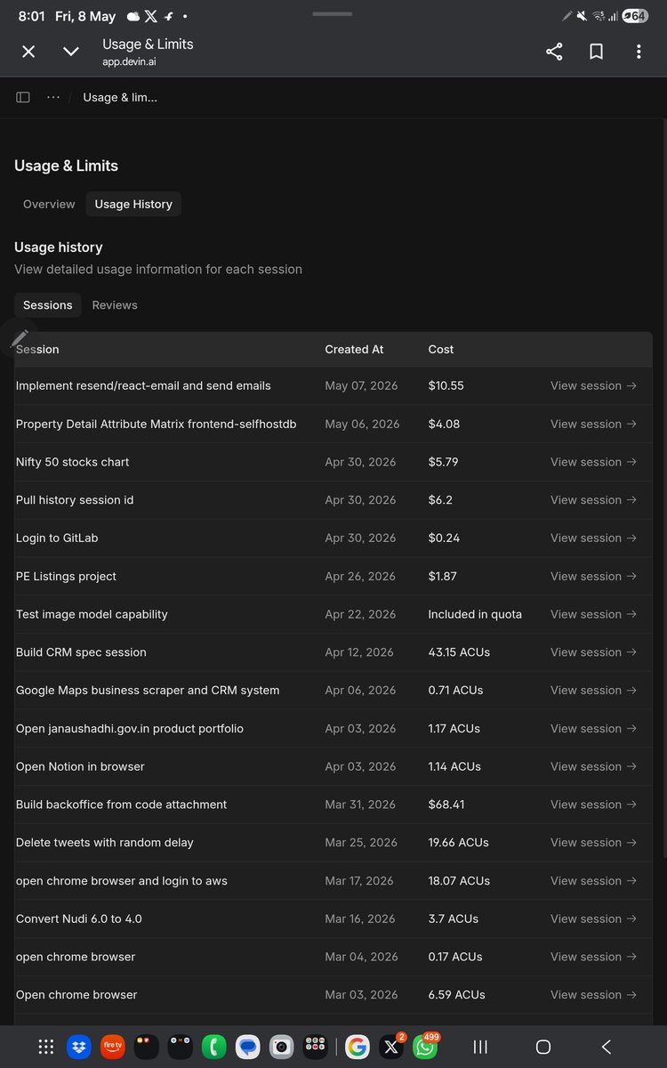Image resolution: width=667 pixels, height=1068 pixels.
Task: Switch to the Overview tab
Action: pyautogui.click(x=49, y=204)
